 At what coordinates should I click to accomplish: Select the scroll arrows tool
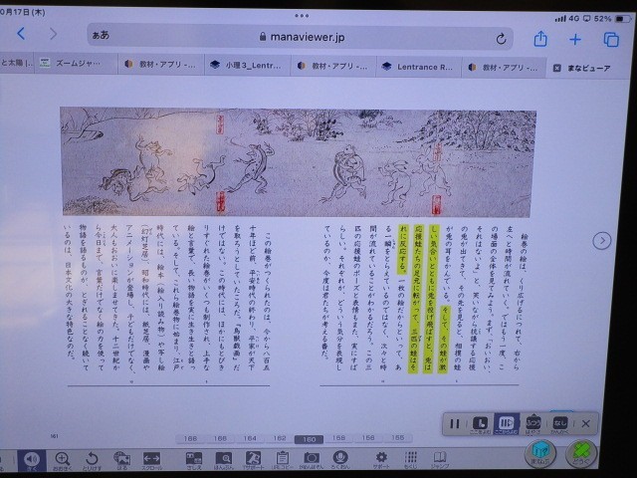coord(152,459)
